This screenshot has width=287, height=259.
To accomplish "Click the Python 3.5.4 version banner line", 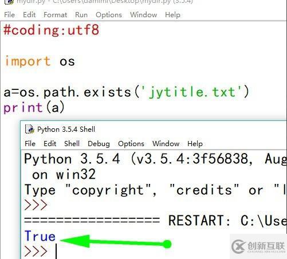I will pyautogui.click(x=155, y=159).
